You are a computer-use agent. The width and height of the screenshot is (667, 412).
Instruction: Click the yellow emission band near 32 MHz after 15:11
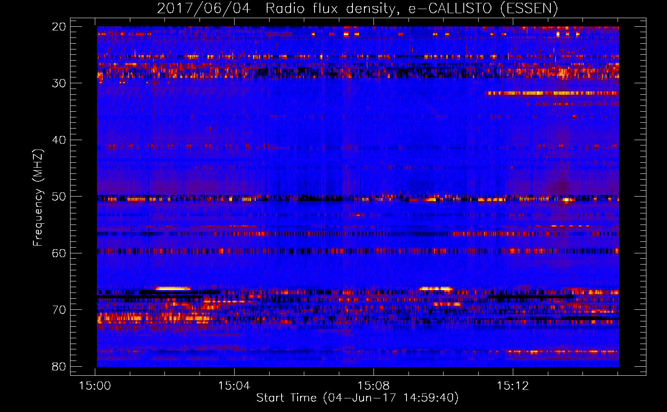[x=552, y=93]
